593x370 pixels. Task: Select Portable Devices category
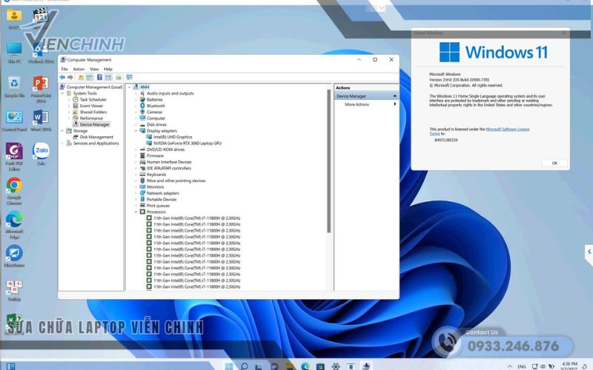pos(162,199)
